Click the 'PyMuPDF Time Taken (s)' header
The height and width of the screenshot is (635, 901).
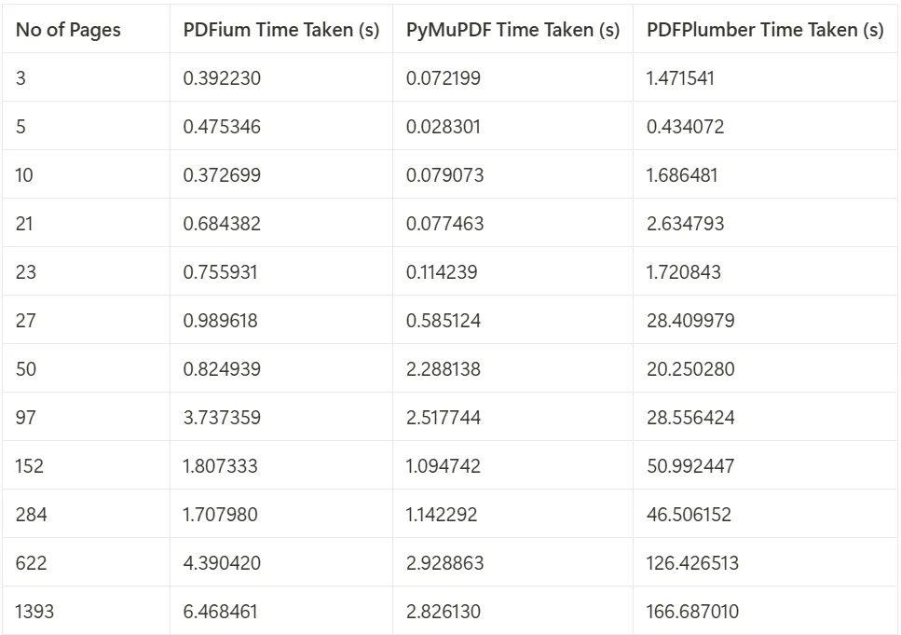[x=512, y=30]
